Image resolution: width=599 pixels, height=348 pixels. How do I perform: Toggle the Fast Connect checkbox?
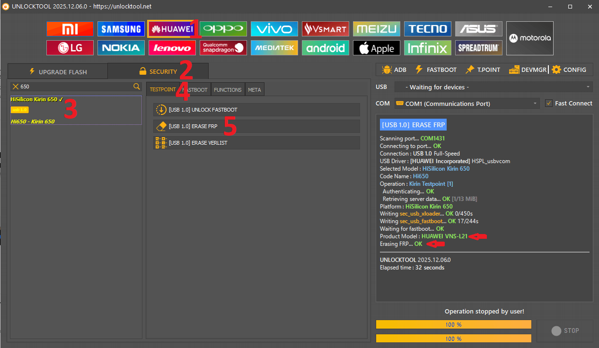[x=549, y=103]
